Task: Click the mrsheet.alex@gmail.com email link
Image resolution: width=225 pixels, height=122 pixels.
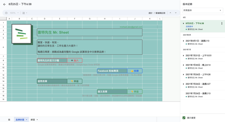Action: click(131, 27)
